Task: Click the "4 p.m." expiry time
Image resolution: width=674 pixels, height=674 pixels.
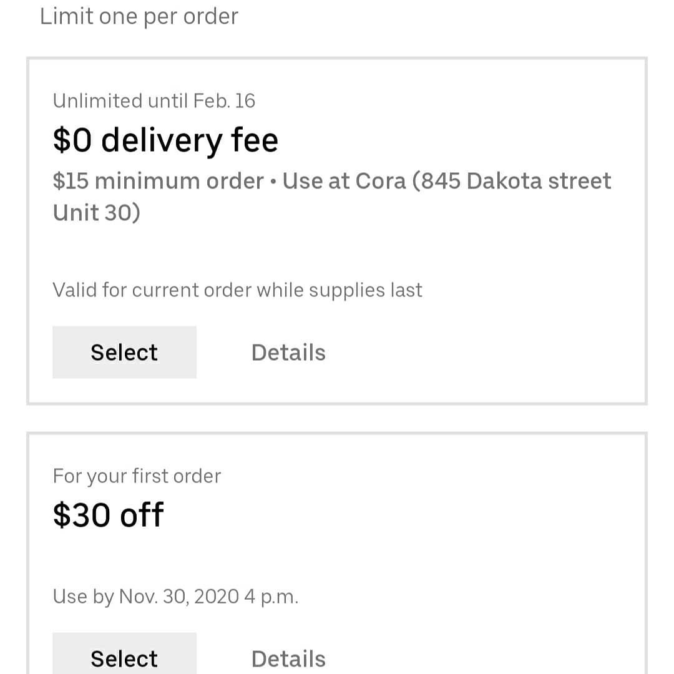Action: click(271, 597)
